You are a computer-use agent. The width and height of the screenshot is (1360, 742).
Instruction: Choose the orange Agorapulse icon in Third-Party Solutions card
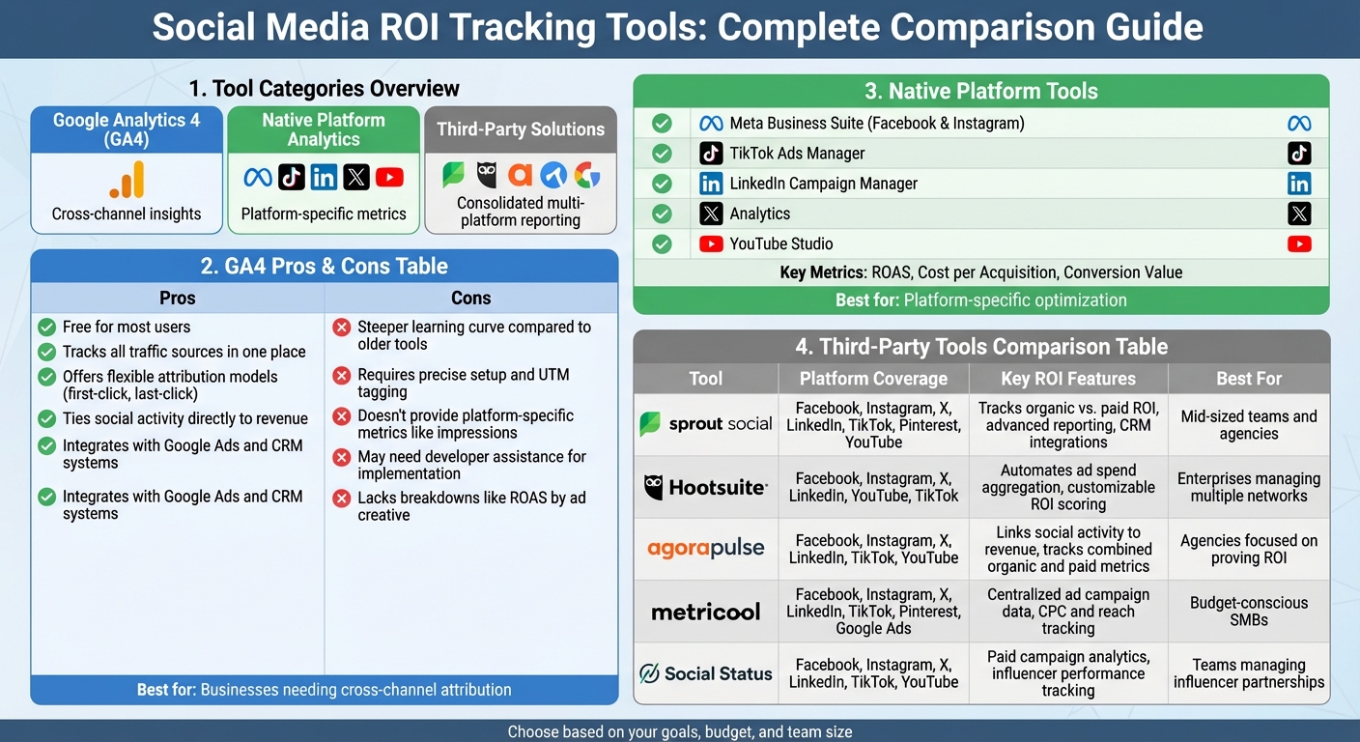click(521, 175)
